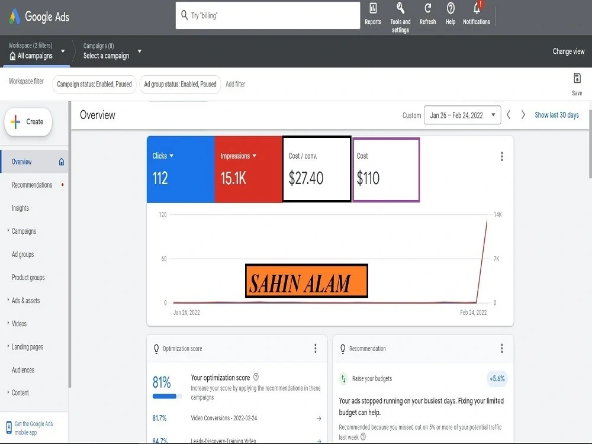
Task: Click the sidebar vertical scrollbar
Action: (x=69, y=244)
